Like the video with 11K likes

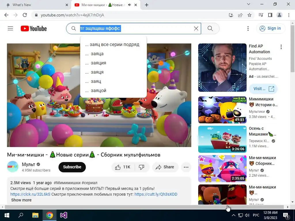click(123, 167)
